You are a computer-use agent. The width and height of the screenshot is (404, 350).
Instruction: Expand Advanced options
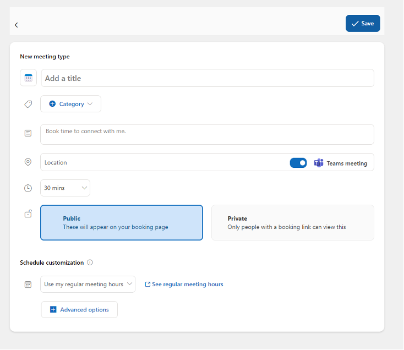(x=79, y=310)
